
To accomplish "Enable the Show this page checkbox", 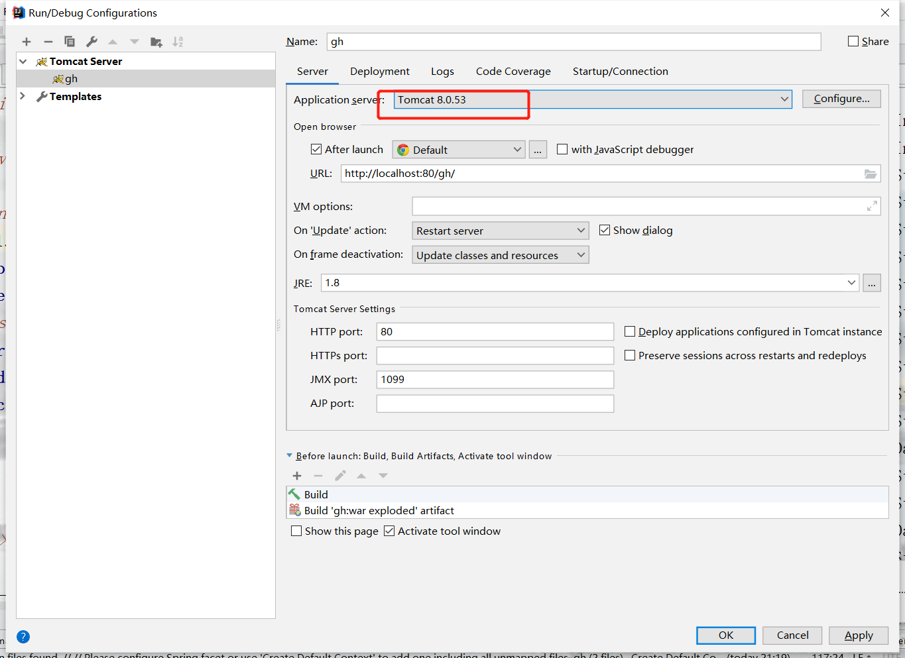I will tap(296, 531).
